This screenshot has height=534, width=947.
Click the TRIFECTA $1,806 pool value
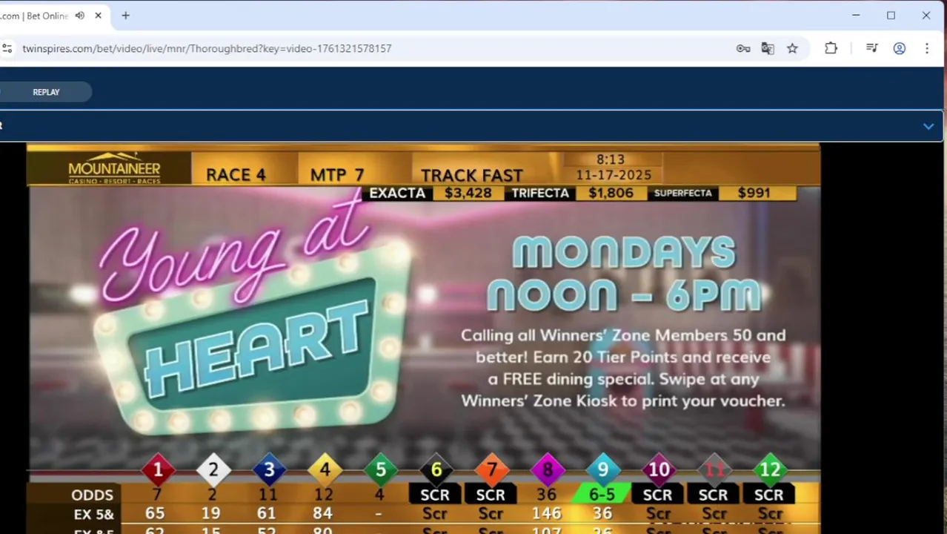tap(611, 193)
